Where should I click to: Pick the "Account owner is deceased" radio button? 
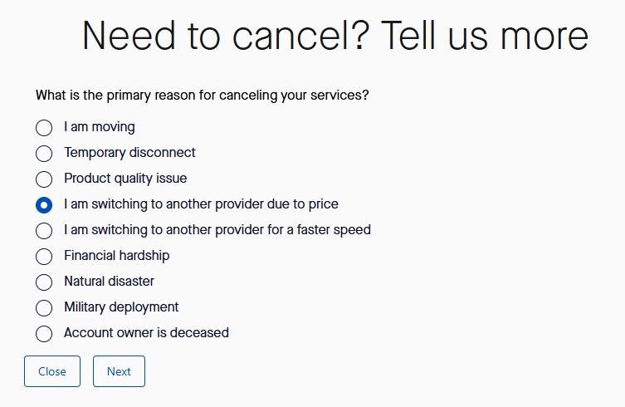(44, 334)
